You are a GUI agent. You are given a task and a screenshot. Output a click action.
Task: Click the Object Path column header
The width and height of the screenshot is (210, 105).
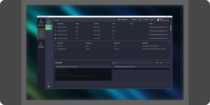[145, 43]
